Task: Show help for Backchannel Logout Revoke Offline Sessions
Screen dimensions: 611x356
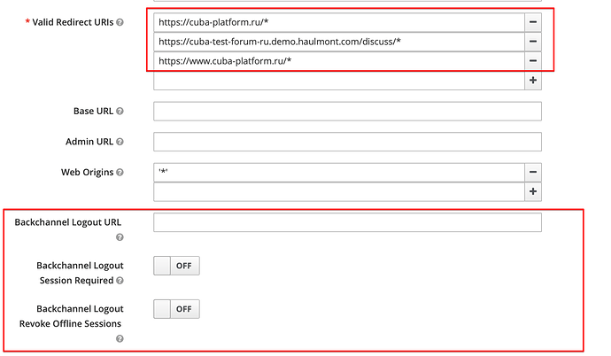Action: coord(120,339)
